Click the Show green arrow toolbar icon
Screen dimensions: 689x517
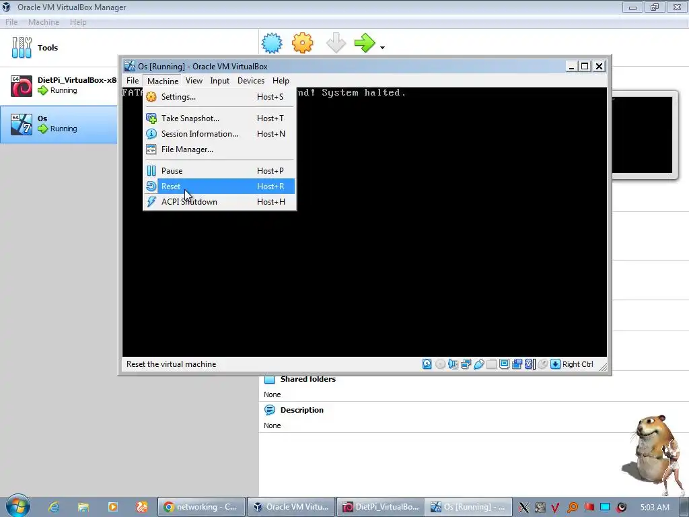point(365,43)
